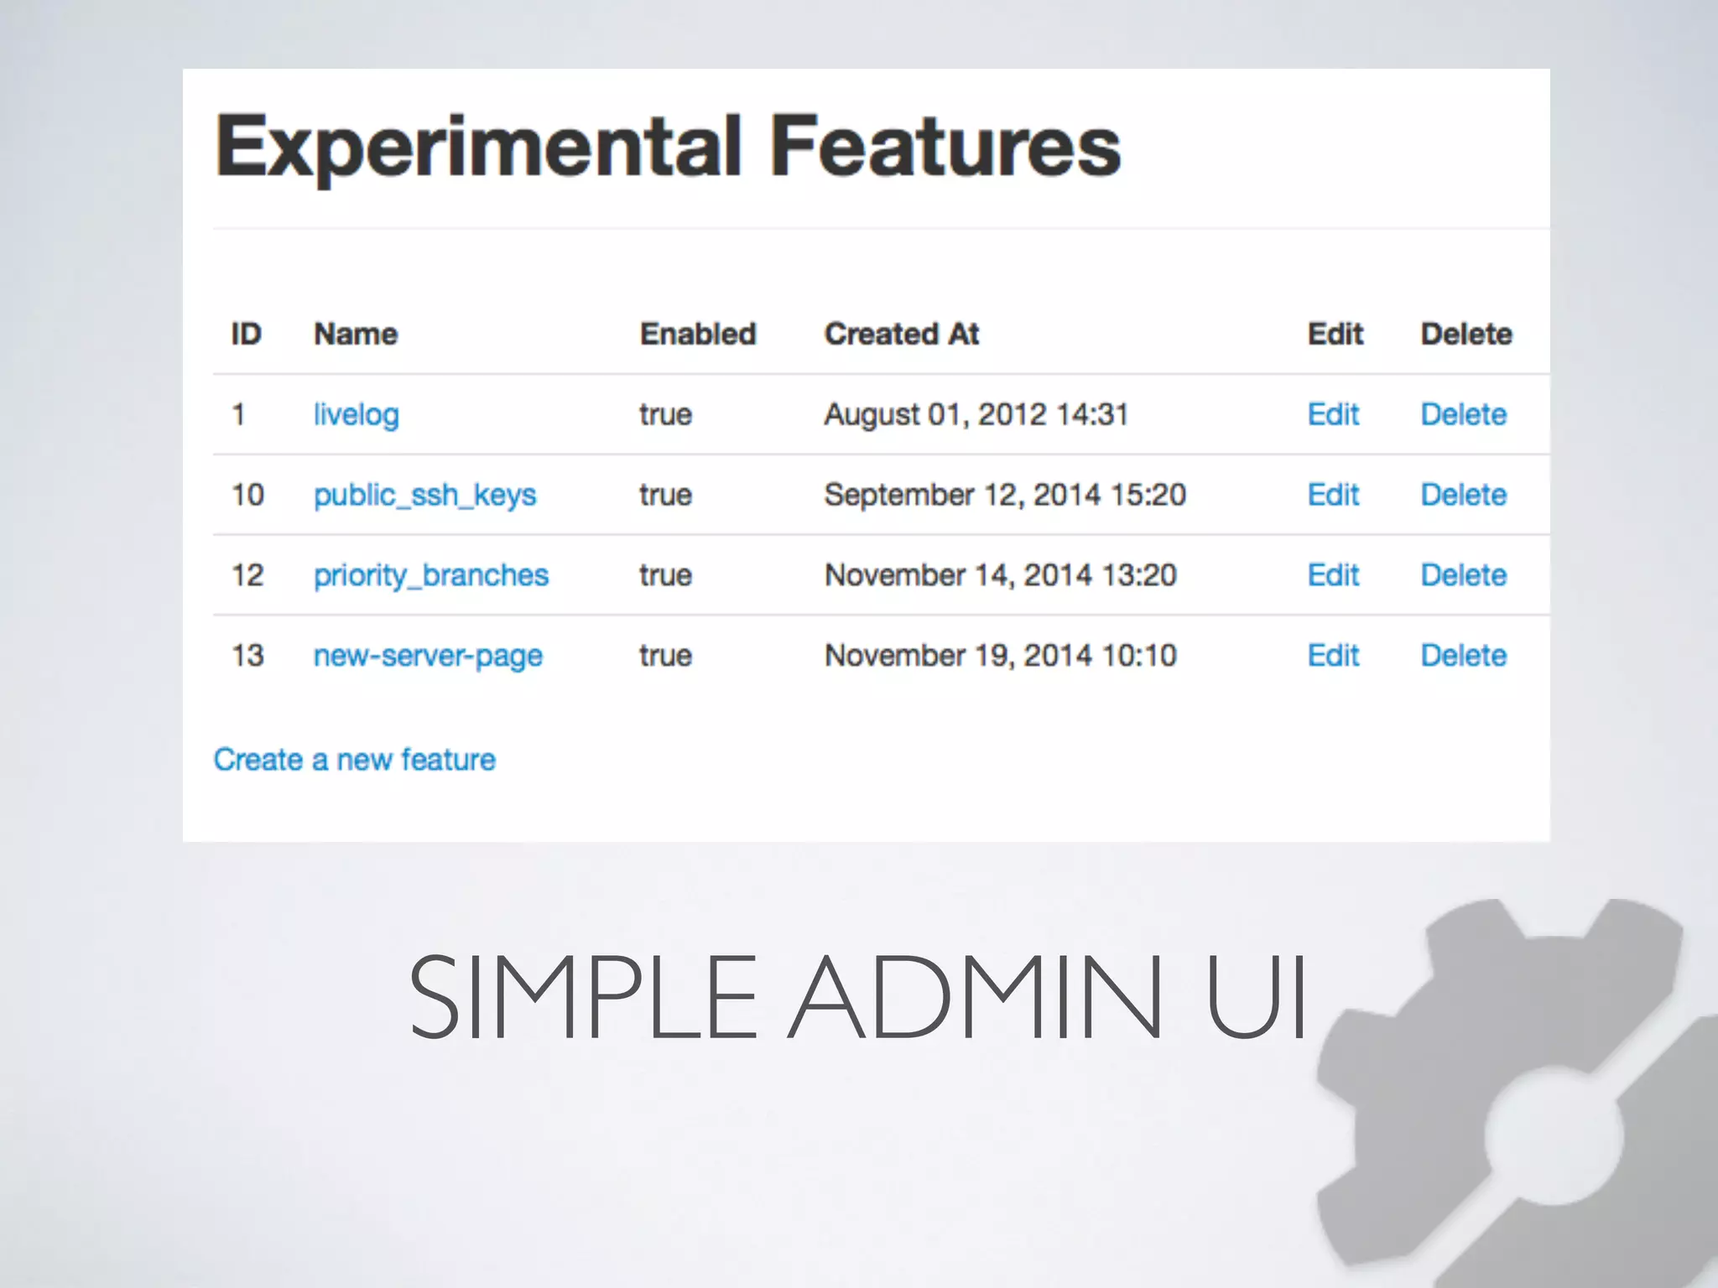Click the ID cell 10
This screenshot has height=1288, width=1718.
(x=247, y=495)
